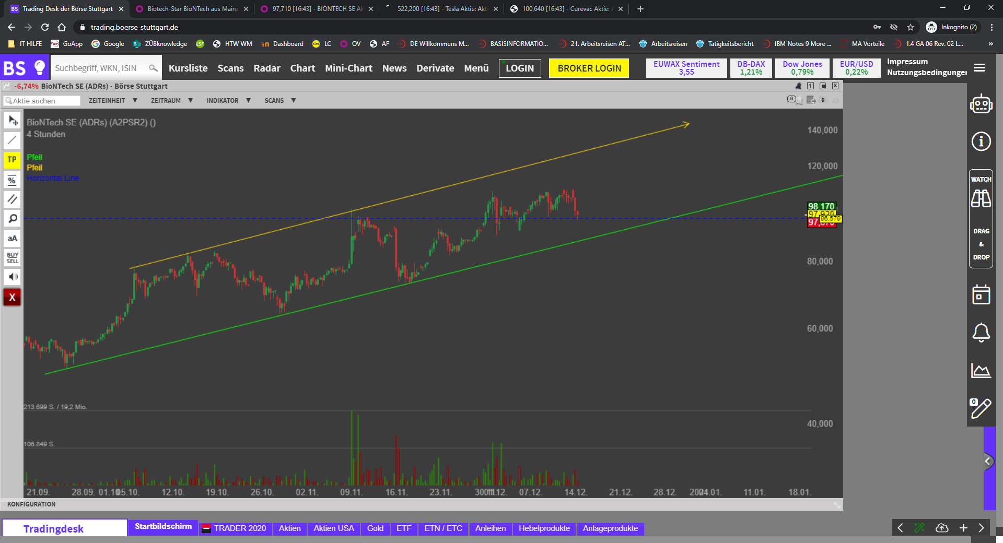Open the Impressum link
Image resolution: width=1003 pixels, height=543 pixels.
(x=907, y=62)
